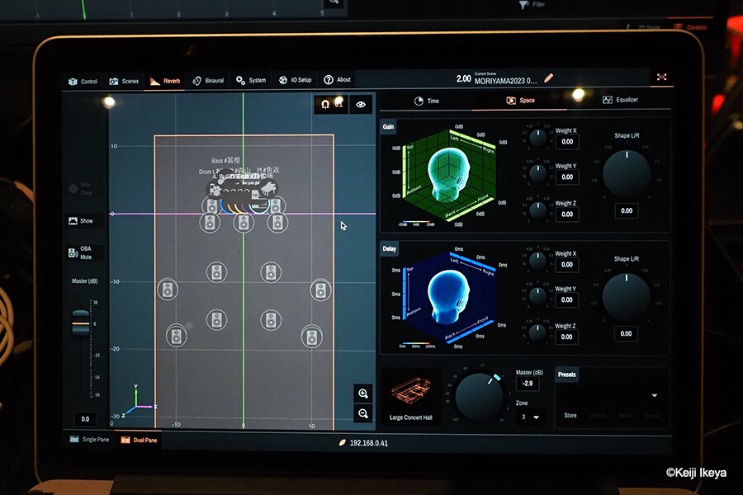Open the Zone dropdown

tap(530, 417)
